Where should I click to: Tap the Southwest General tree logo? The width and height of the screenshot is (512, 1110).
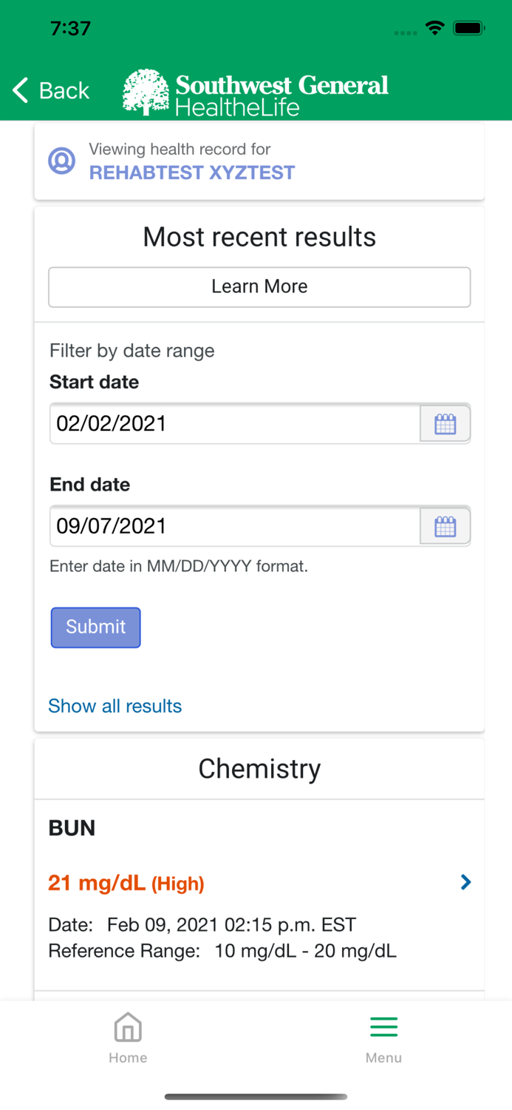coord(146,92)
